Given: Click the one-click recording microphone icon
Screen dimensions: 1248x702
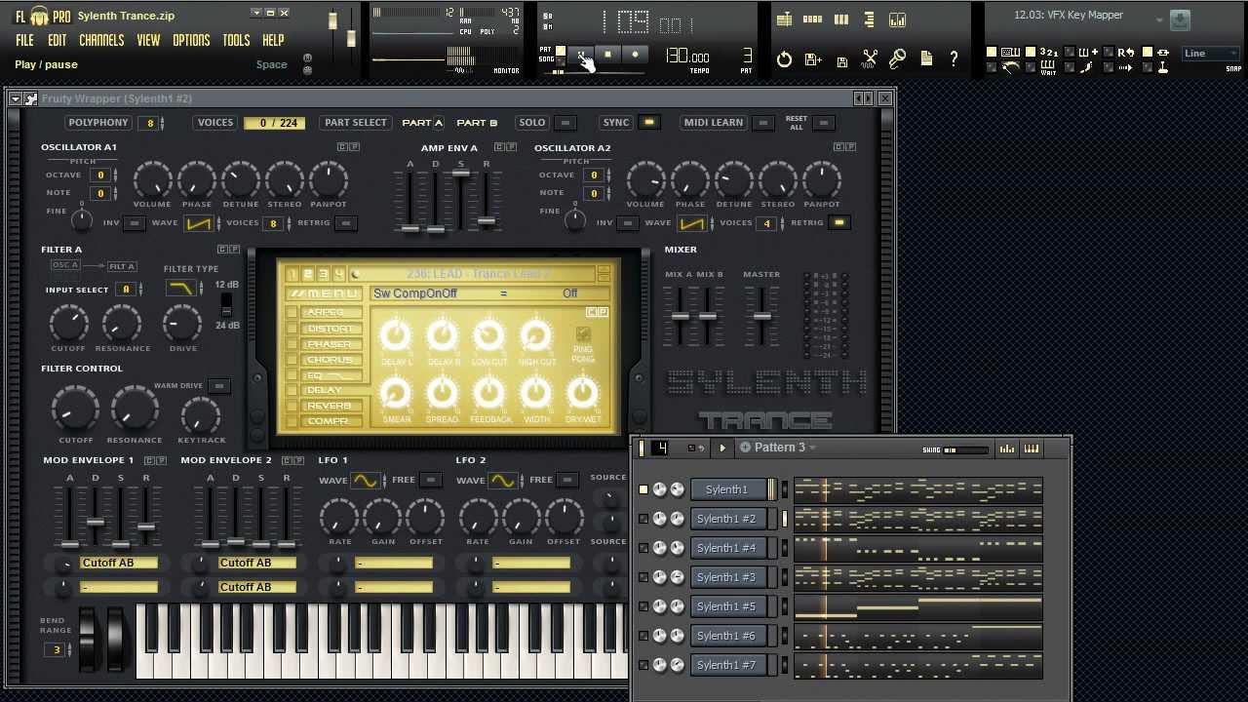Looking at the screenshot, I should point(897,59).
